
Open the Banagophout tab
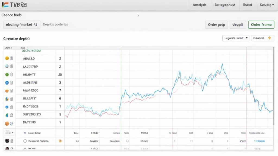(x=225, y=5)
